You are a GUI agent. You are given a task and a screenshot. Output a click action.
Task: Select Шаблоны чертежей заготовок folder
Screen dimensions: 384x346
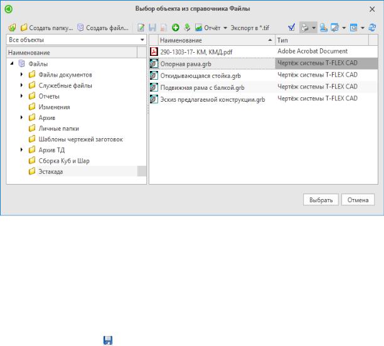click(x=80, y=139)
